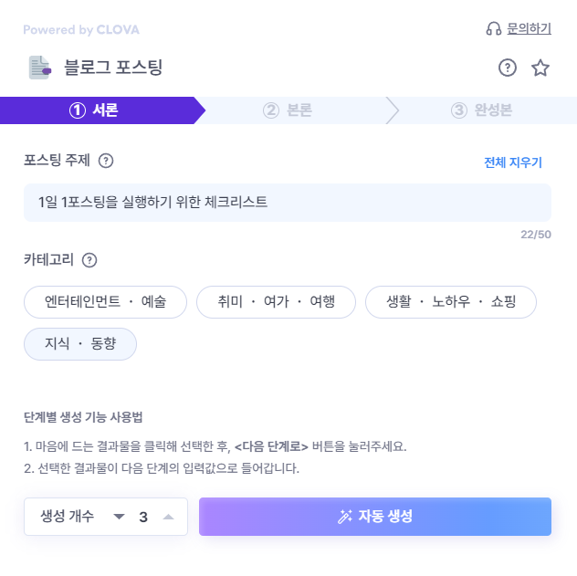Favorite this tool with the star icon

(x=540, y=68)
